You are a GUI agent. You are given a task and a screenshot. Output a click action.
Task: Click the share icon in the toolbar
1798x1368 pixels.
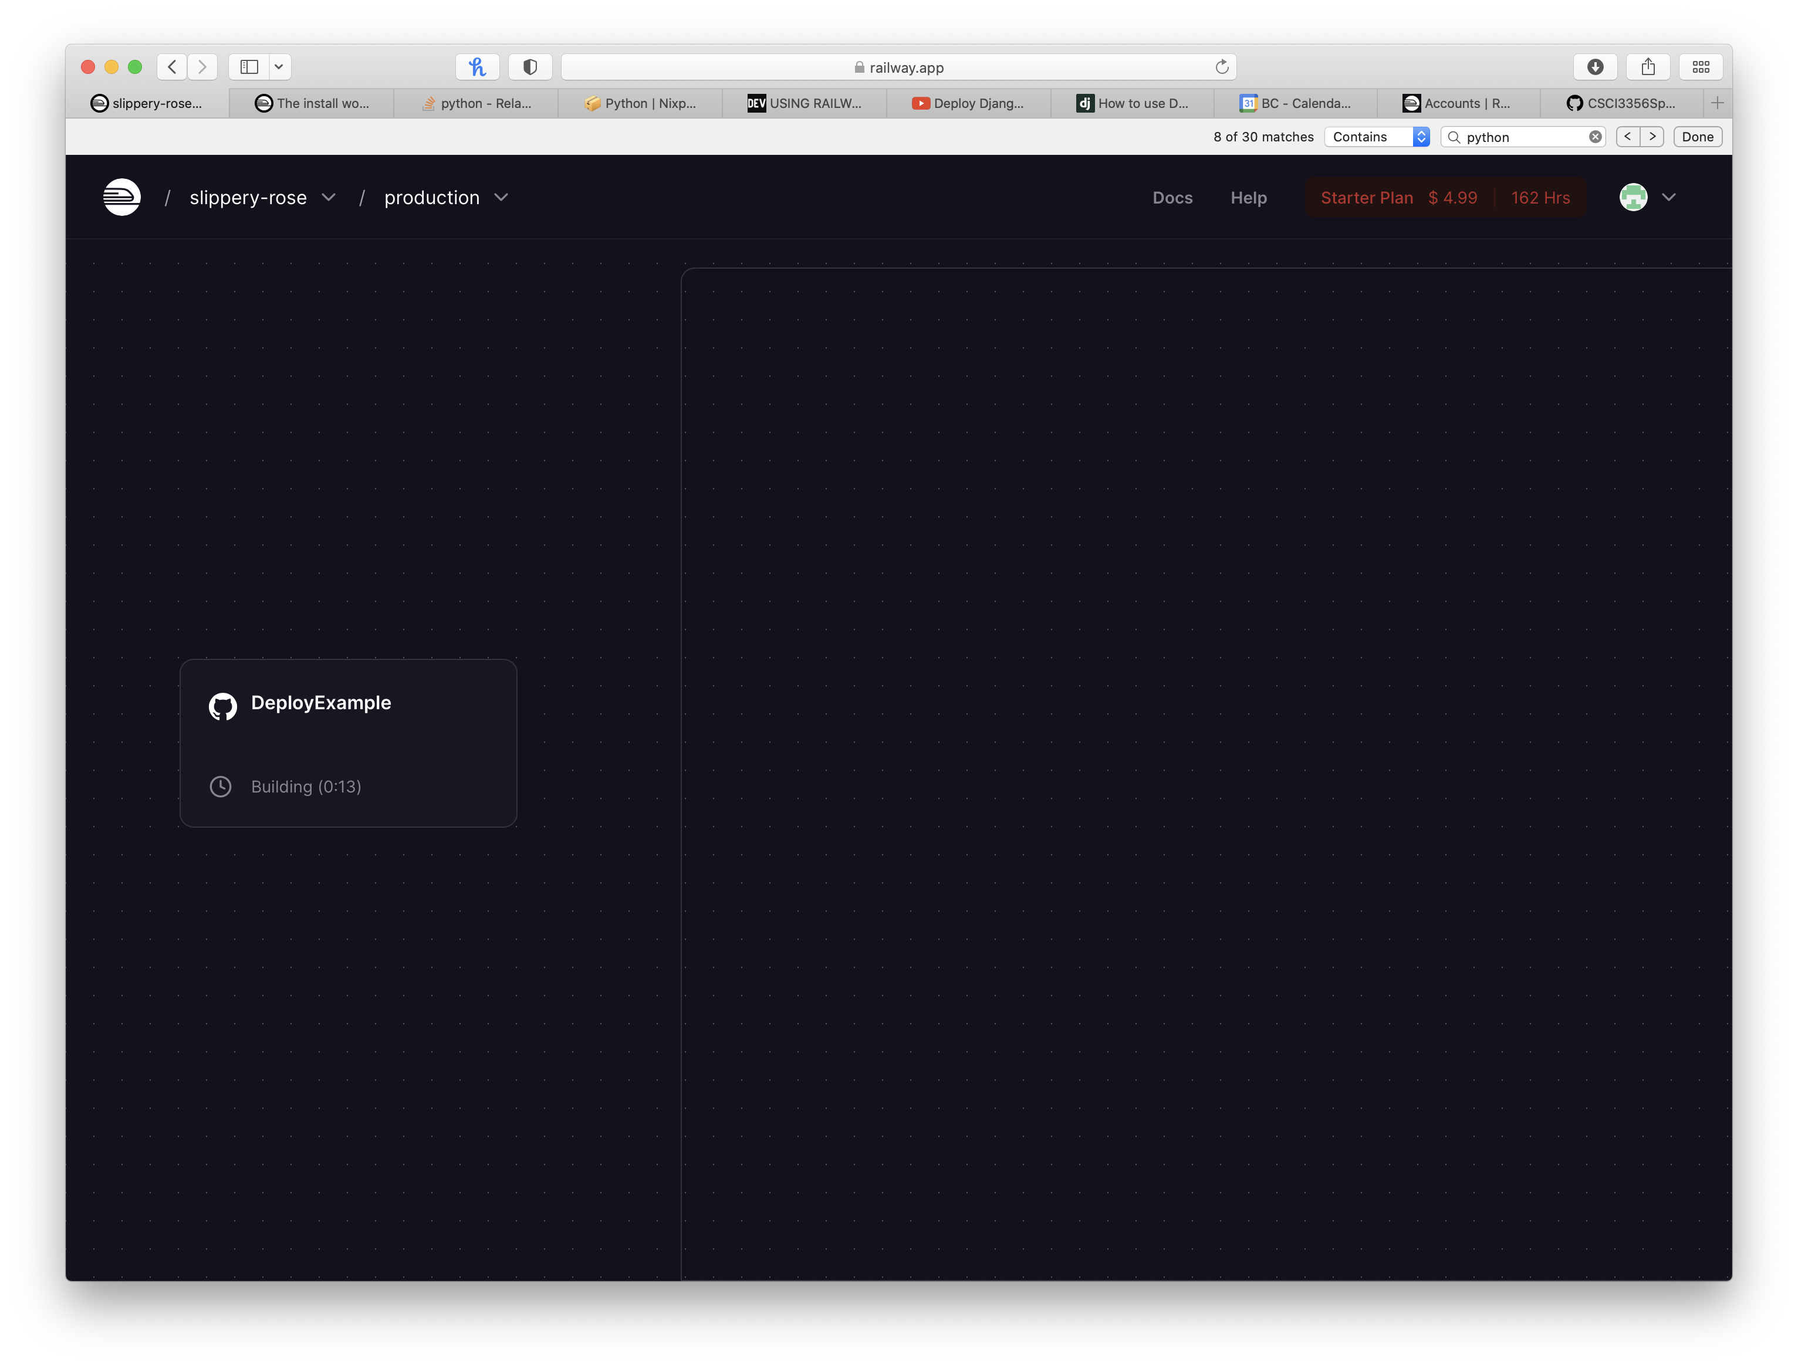(1648, 67)
